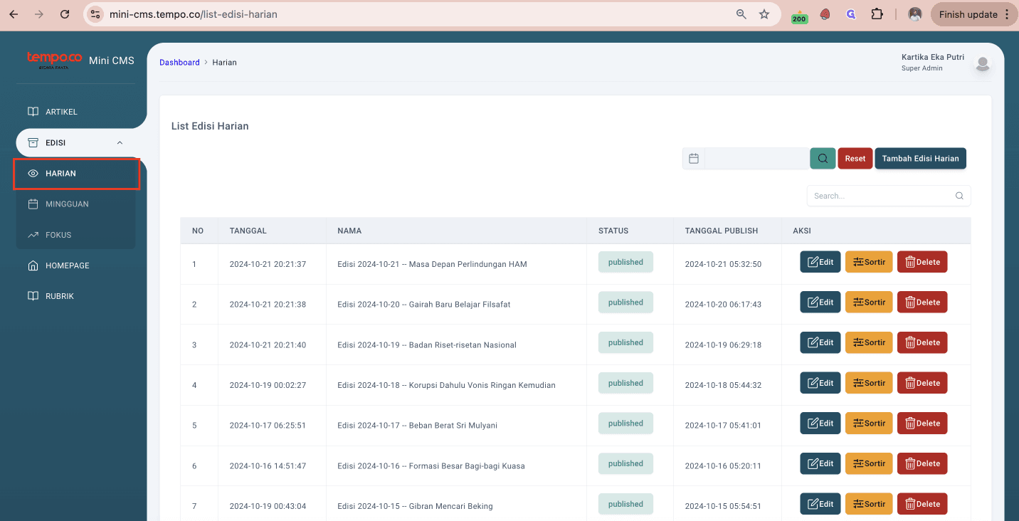
Task: Click the Dashboard breadcrumb link
Action: click(x=179, y=63)
